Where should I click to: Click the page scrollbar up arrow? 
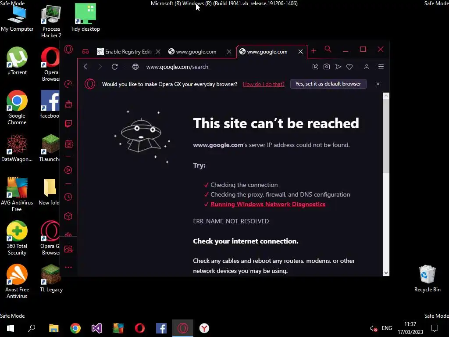pos(386,96)
